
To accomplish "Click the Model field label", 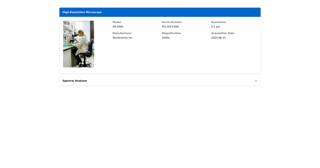I will coord(117,22).
